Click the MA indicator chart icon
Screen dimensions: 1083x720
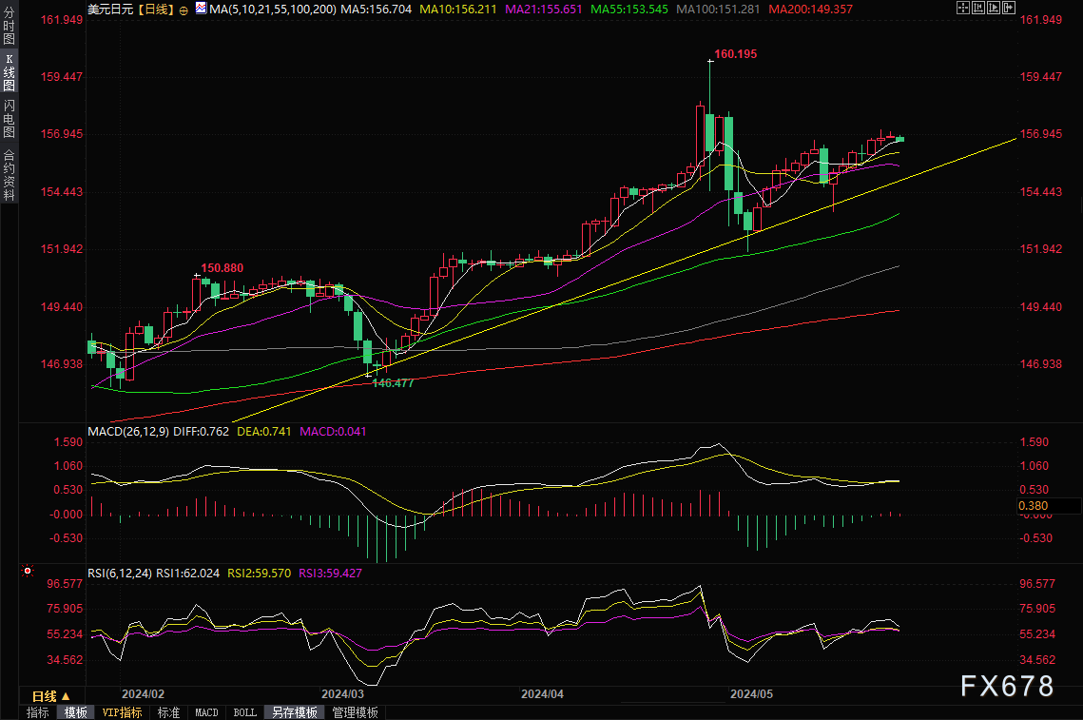(200, 9)
